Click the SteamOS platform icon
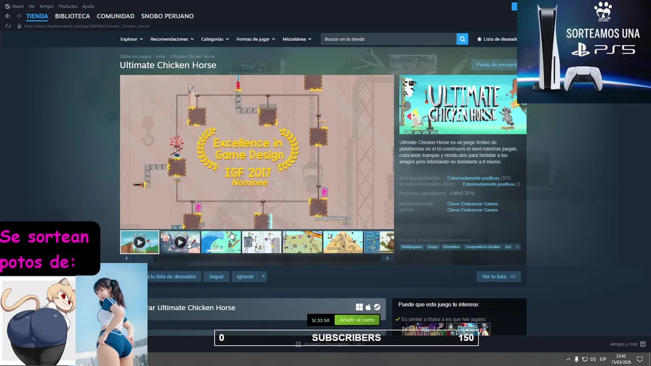This screenshot has width=651, height=366. click(x=377, y=307)
